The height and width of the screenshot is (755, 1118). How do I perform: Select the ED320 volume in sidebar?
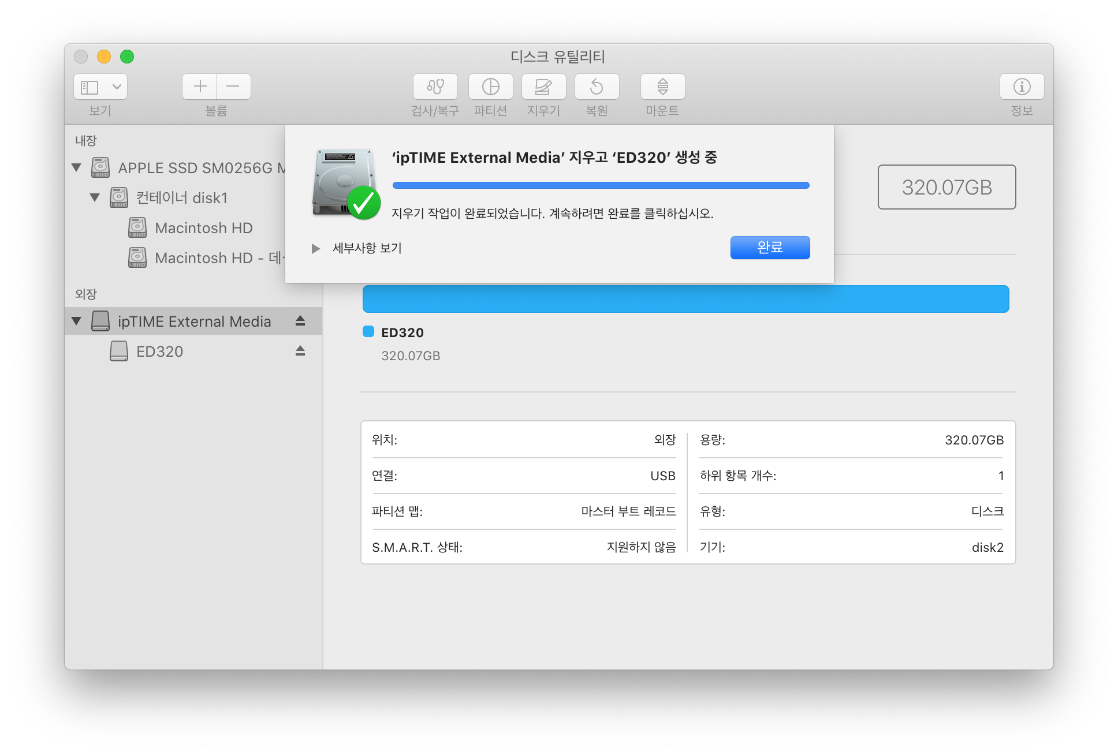(159, 352)
